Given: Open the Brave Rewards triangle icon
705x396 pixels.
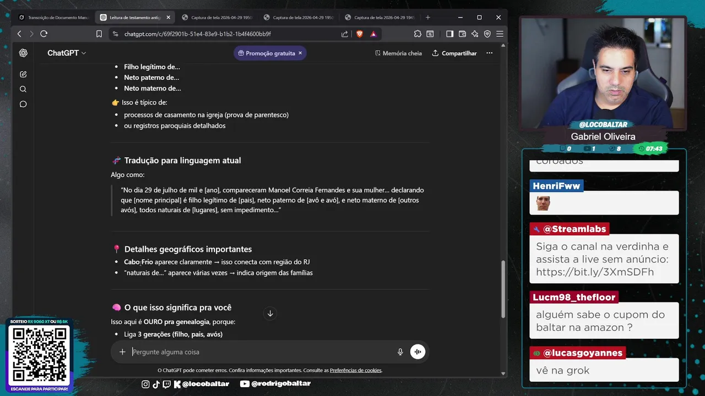Looking at the screenshot, I should tap(373, 34).
